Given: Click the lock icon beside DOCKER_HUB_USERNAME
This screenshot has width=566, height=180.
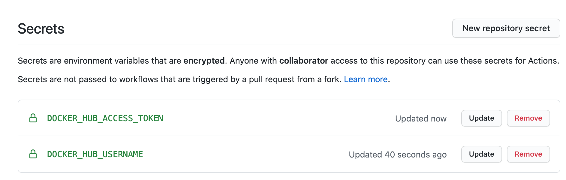Looking at the screenshot, I should coord(33,154).
